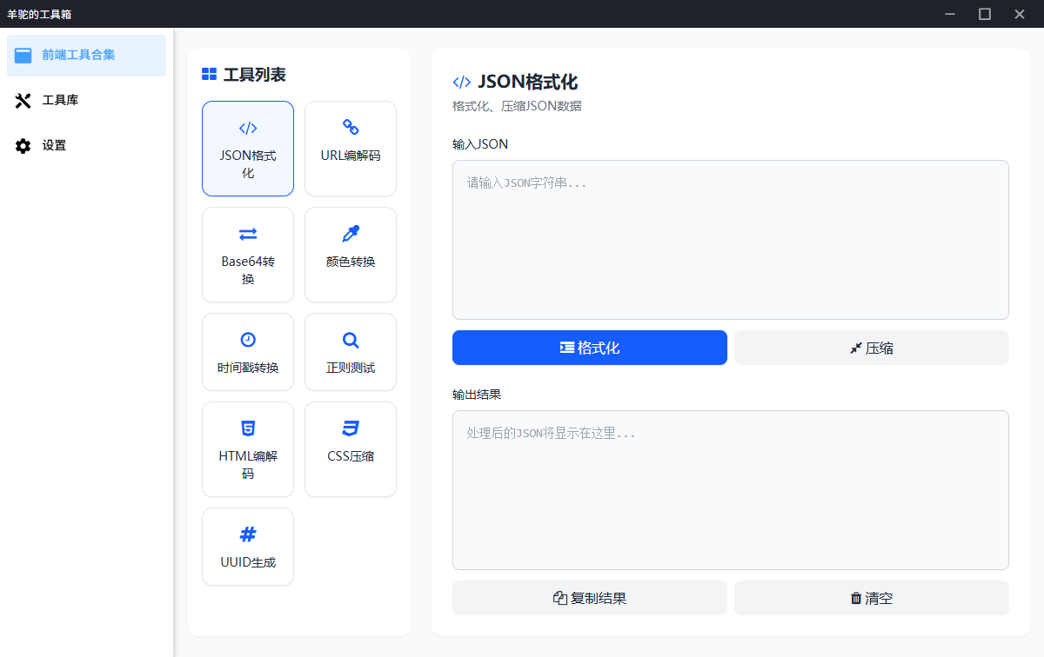This screenshot has height=657, width=1044.
Task: Click the blue 格式化 button
Action: [x=590, y=348]
